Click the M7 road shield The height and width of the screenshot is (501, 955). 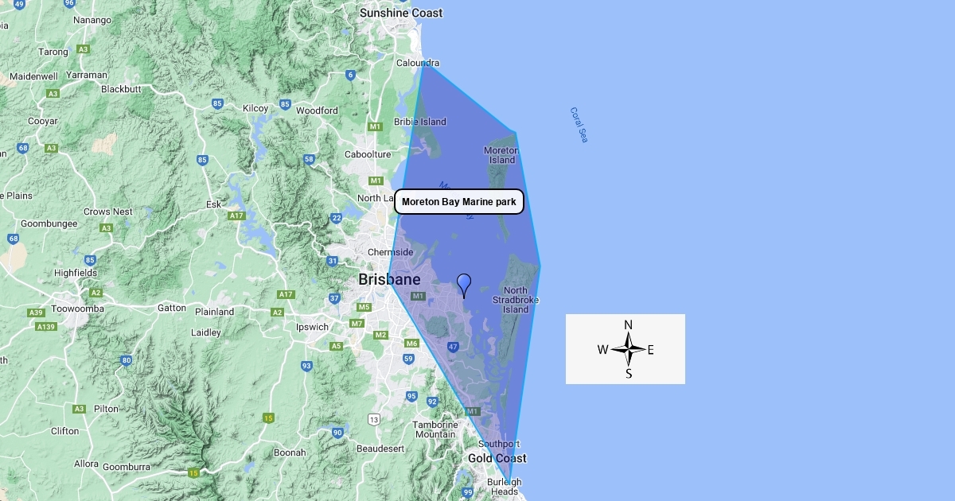click(x=357, y=323)
